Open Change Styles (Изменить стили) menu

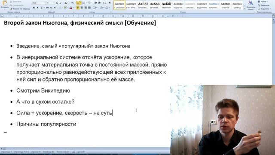pos(251,5)
